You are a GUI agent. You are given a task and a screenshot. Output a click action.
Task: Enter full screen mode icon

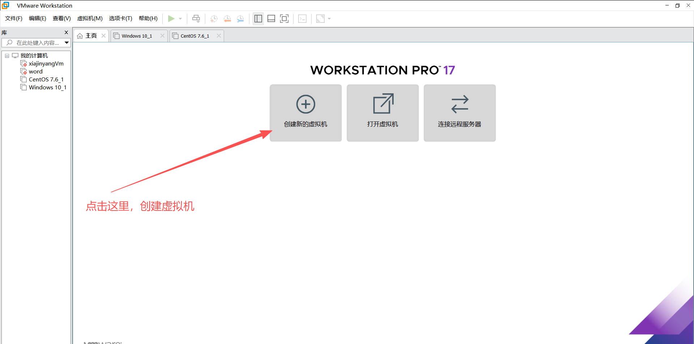(284, 18)
